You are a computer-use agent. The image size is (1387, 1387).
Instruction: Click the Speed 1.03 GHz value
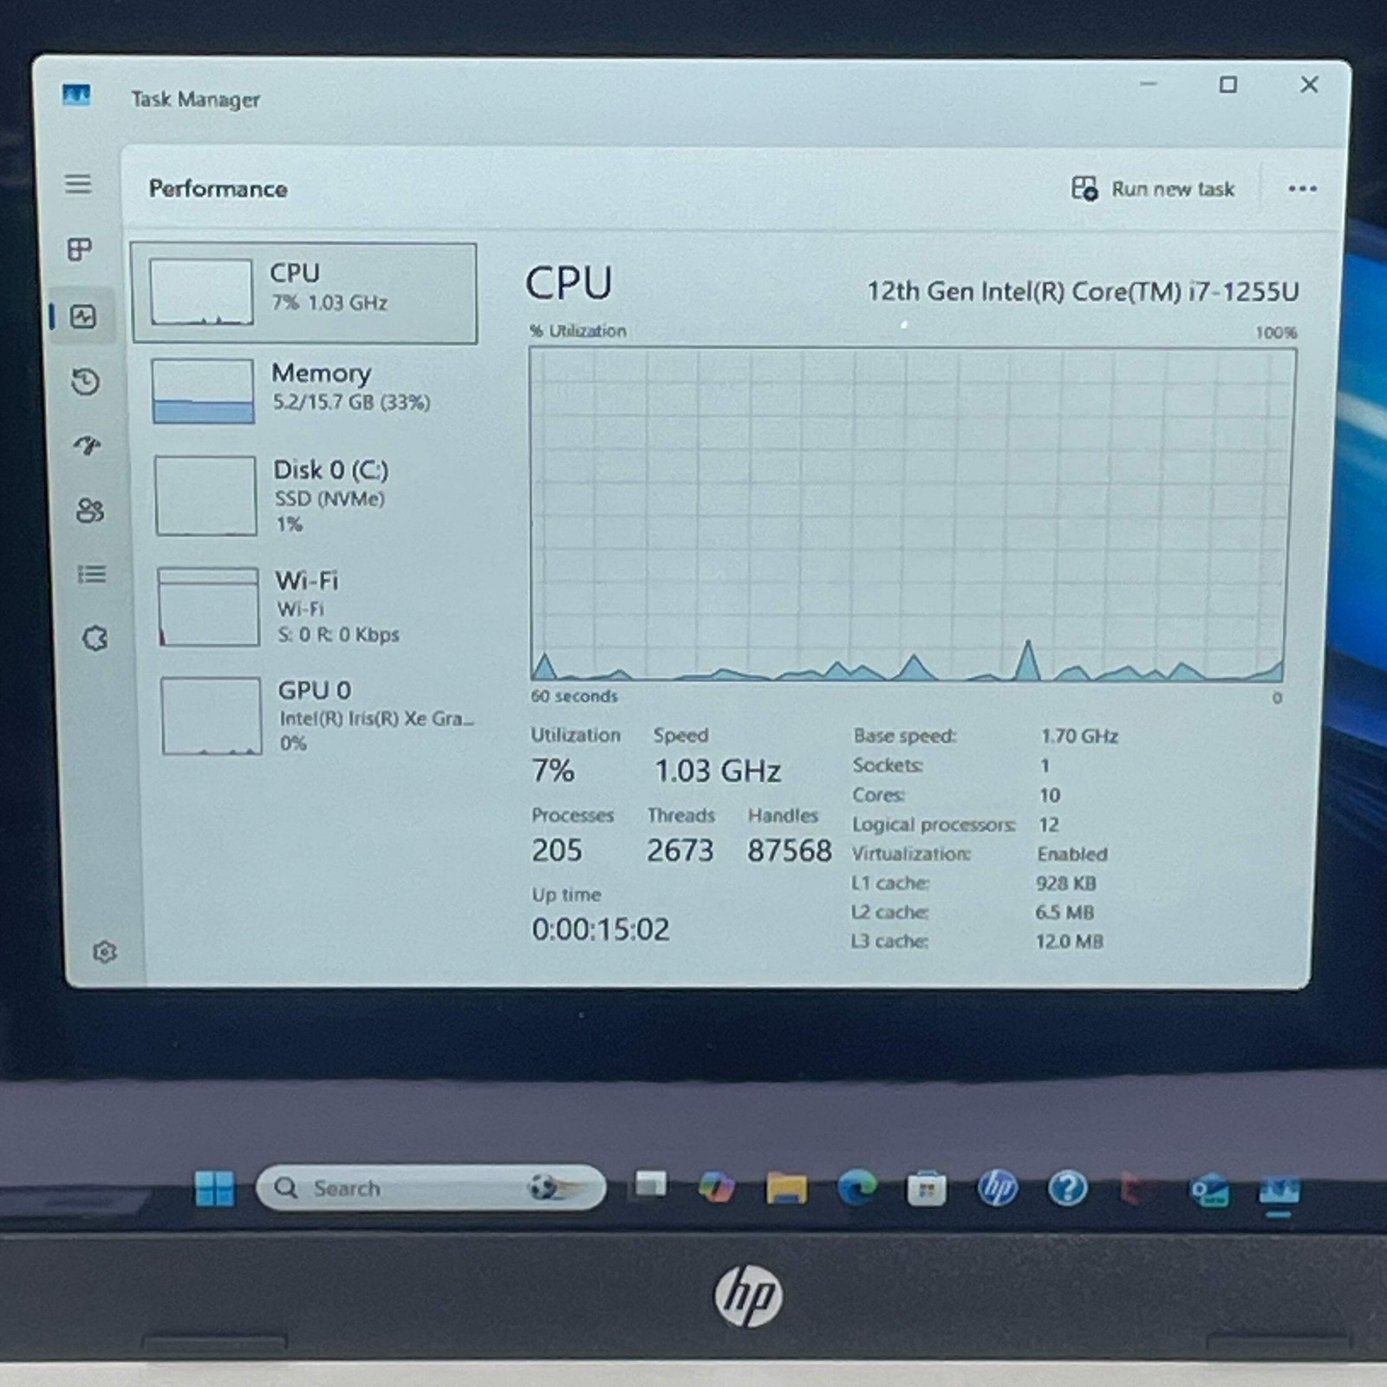click(x=718, y=771)
